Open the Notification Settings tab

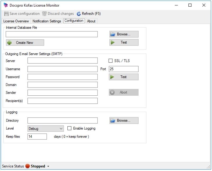(47, 21)
